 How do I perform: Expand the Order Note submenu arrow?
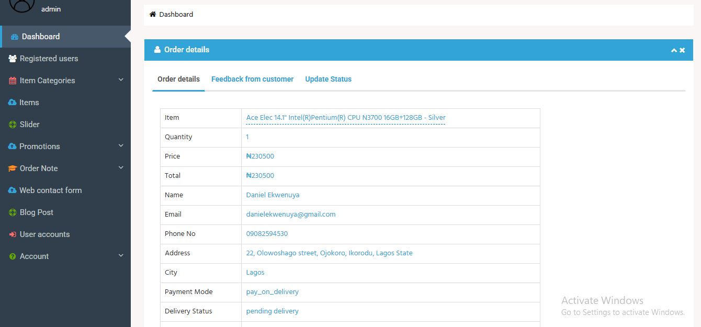tap(121, 168)
